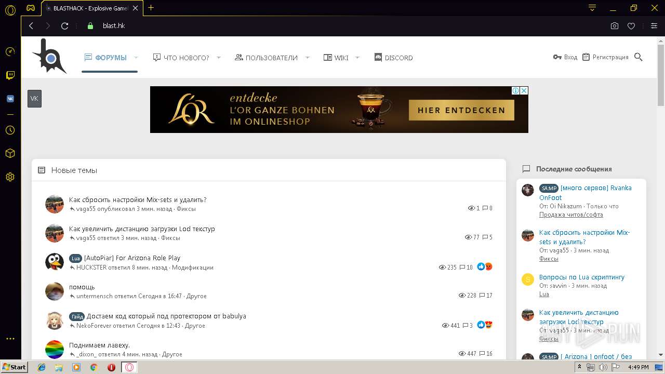Screen dimensions: 665x374
Task: Go back to previous page
Action: [31, 25]
